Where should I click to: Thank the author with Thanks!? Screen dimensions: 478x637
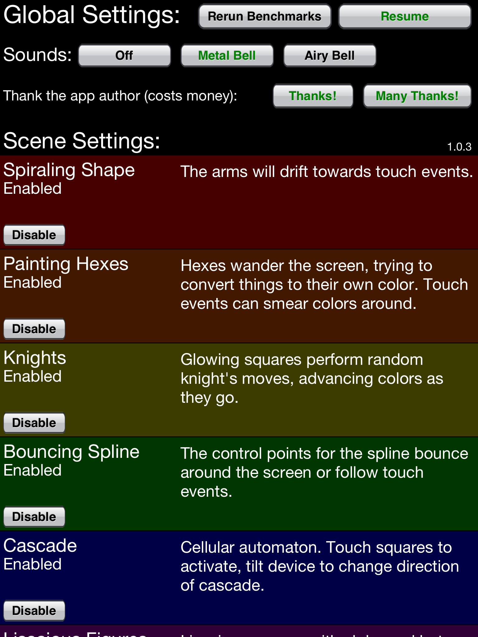tap(313, 96)
